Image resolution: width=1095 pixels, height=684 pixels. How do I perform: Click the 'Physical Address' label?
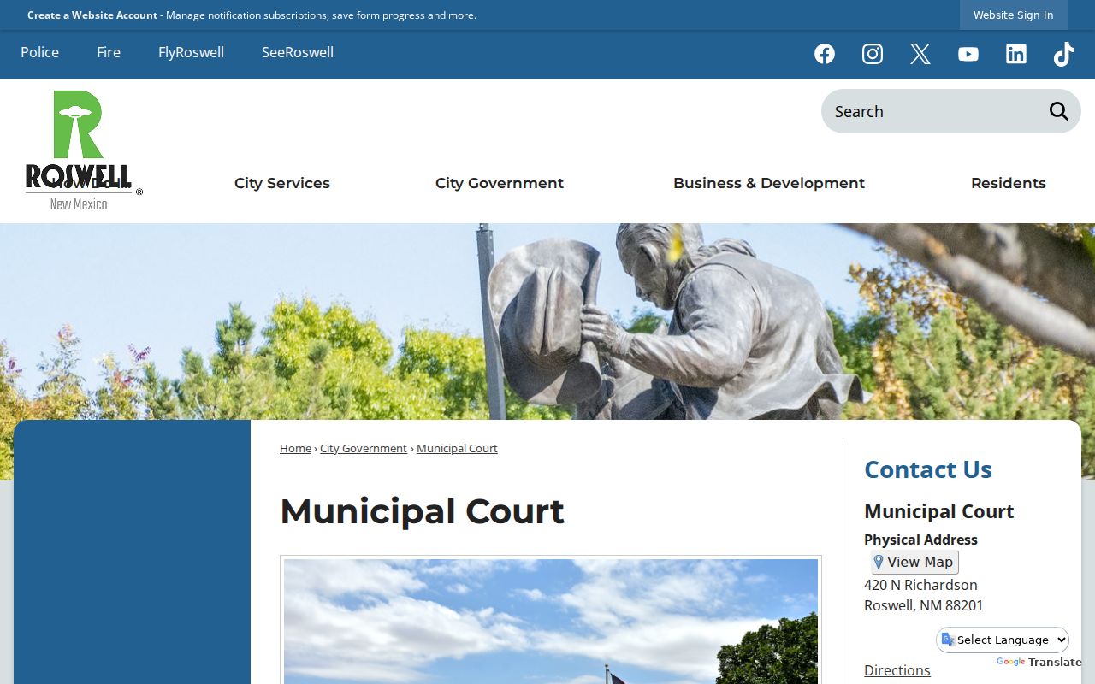click(x=920, y=540)
